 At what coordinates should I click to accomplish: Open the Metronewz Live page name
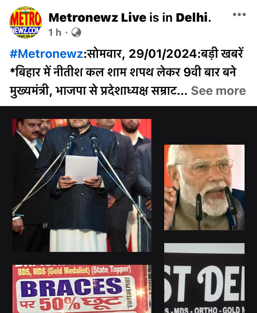point(98,17)
